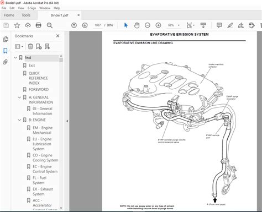Viewport: 262px width, 212px height.
Task: Click the Print file icon
Action: [x=39, y=25]
